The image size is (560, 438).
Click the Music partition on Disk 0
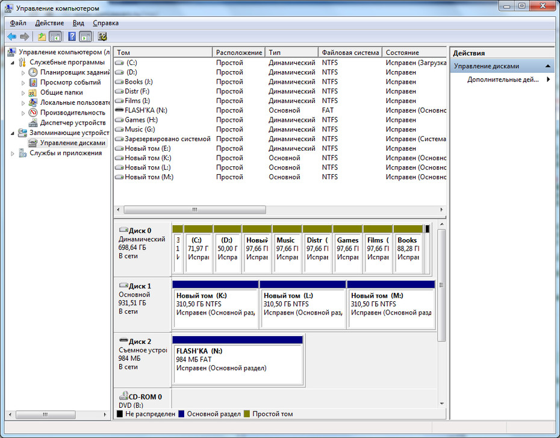tap(287, 249)
